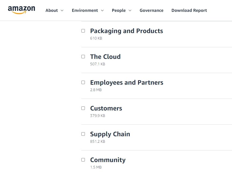Image resolution: width=232 pixels, height=172 pixels.
Task: Click The Cloud section title
Action: [x=105, y=57]
